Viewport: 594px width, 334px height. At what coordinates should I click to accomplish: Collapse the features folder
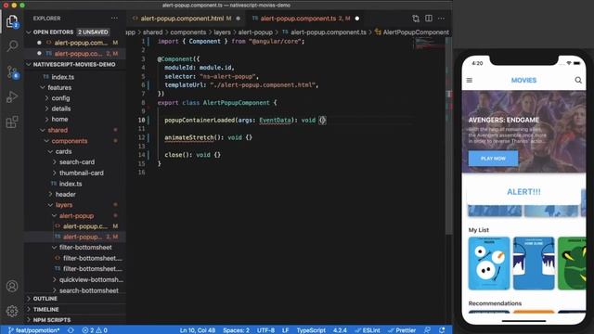click(59, 87)
